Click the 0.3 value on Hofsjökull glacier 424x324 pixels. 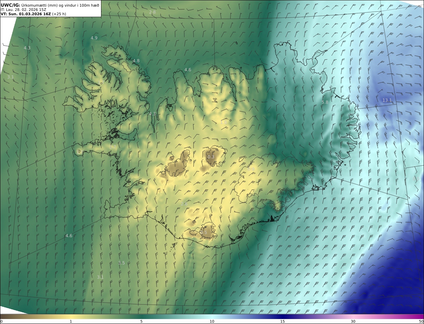211,157
